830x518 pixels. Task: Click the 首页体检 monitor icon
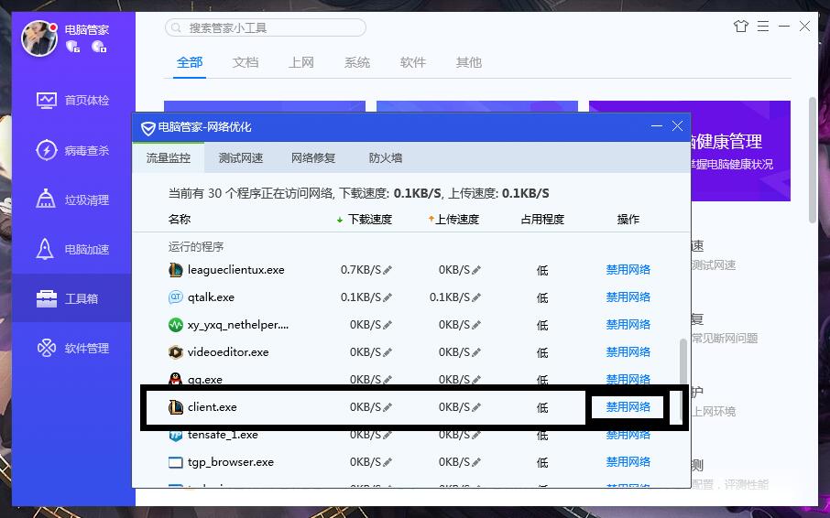tap(47, 100)
